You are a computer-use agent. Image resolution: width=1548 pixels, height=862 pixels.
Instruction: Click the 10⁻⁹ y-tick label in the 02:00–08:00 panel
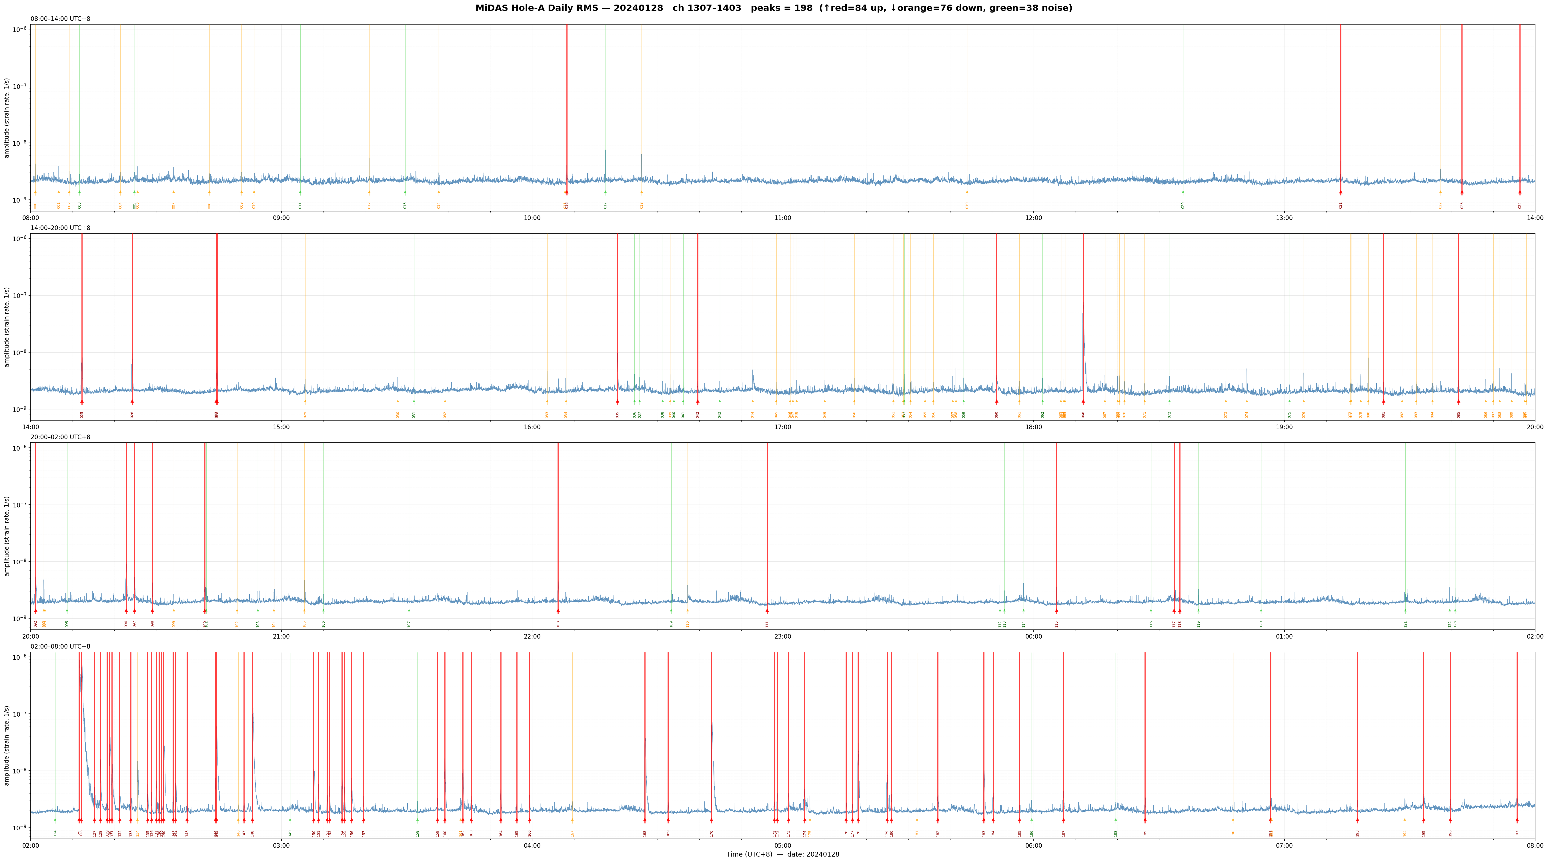[19, 827]
